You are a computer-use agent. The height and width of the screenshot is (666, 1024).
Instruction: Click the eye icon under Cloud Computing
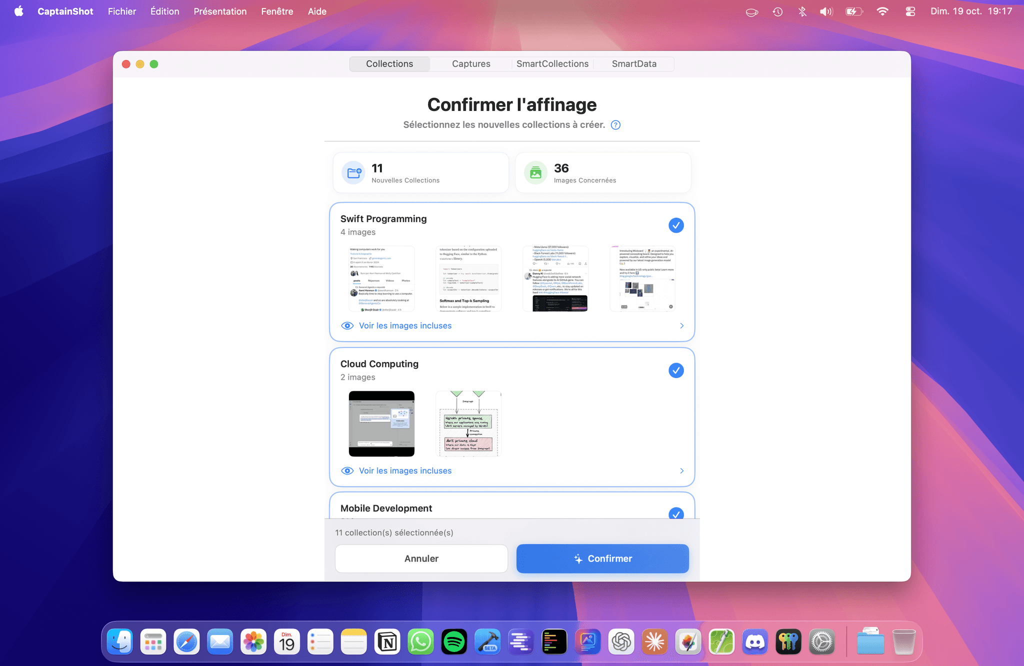pyautogui.click(x=347, y=471)
